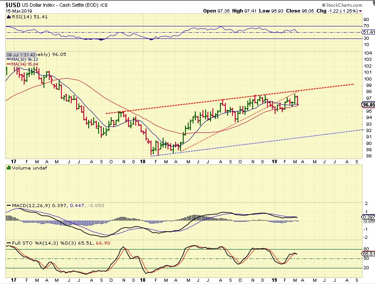Image resolution: width=375 pixels, height=284 pixels.
Task: Click the 0.397 MACD value tag
Action: pos(368,216)
